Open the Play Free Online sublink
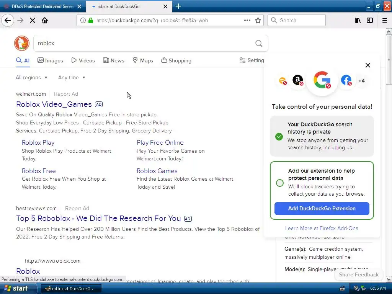392x294 pixels. [x=160, y=142]
